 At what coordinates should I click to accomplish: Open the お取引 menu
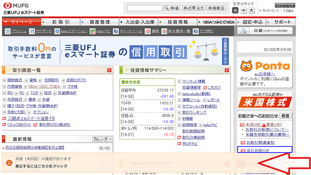point(61,22)
